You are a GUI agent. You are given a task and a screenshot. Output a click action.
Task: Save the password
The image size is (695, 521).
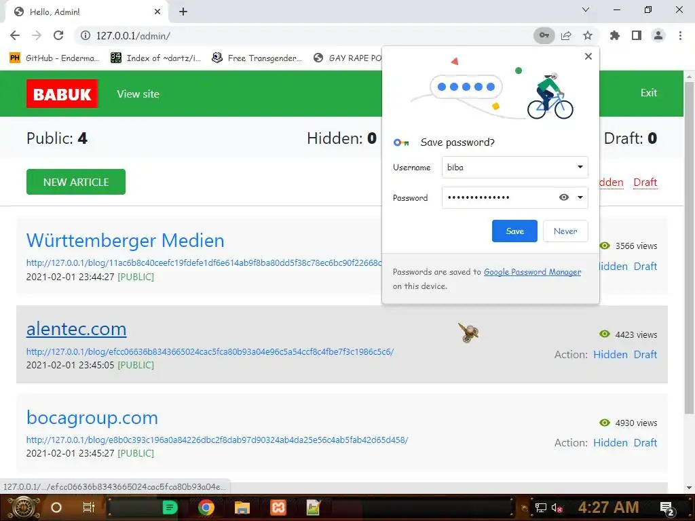514,231
